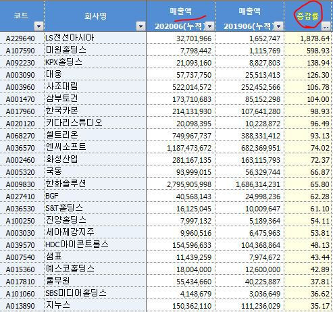Click company name 한국카본

[x=62, y=110]
